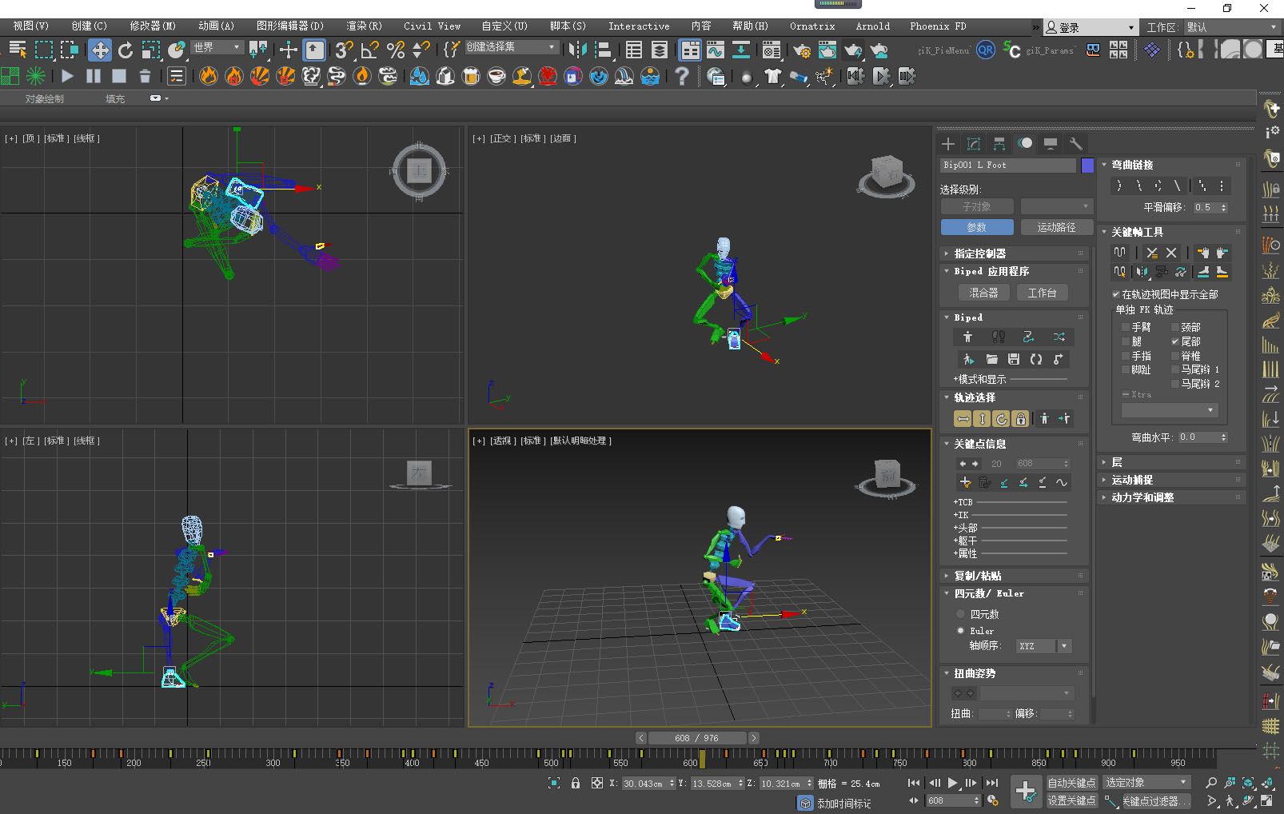This screenshot has height=814, width=1284.
Task: Check the 手臂 FK track checkbox
Action: tap(1126, 327)
